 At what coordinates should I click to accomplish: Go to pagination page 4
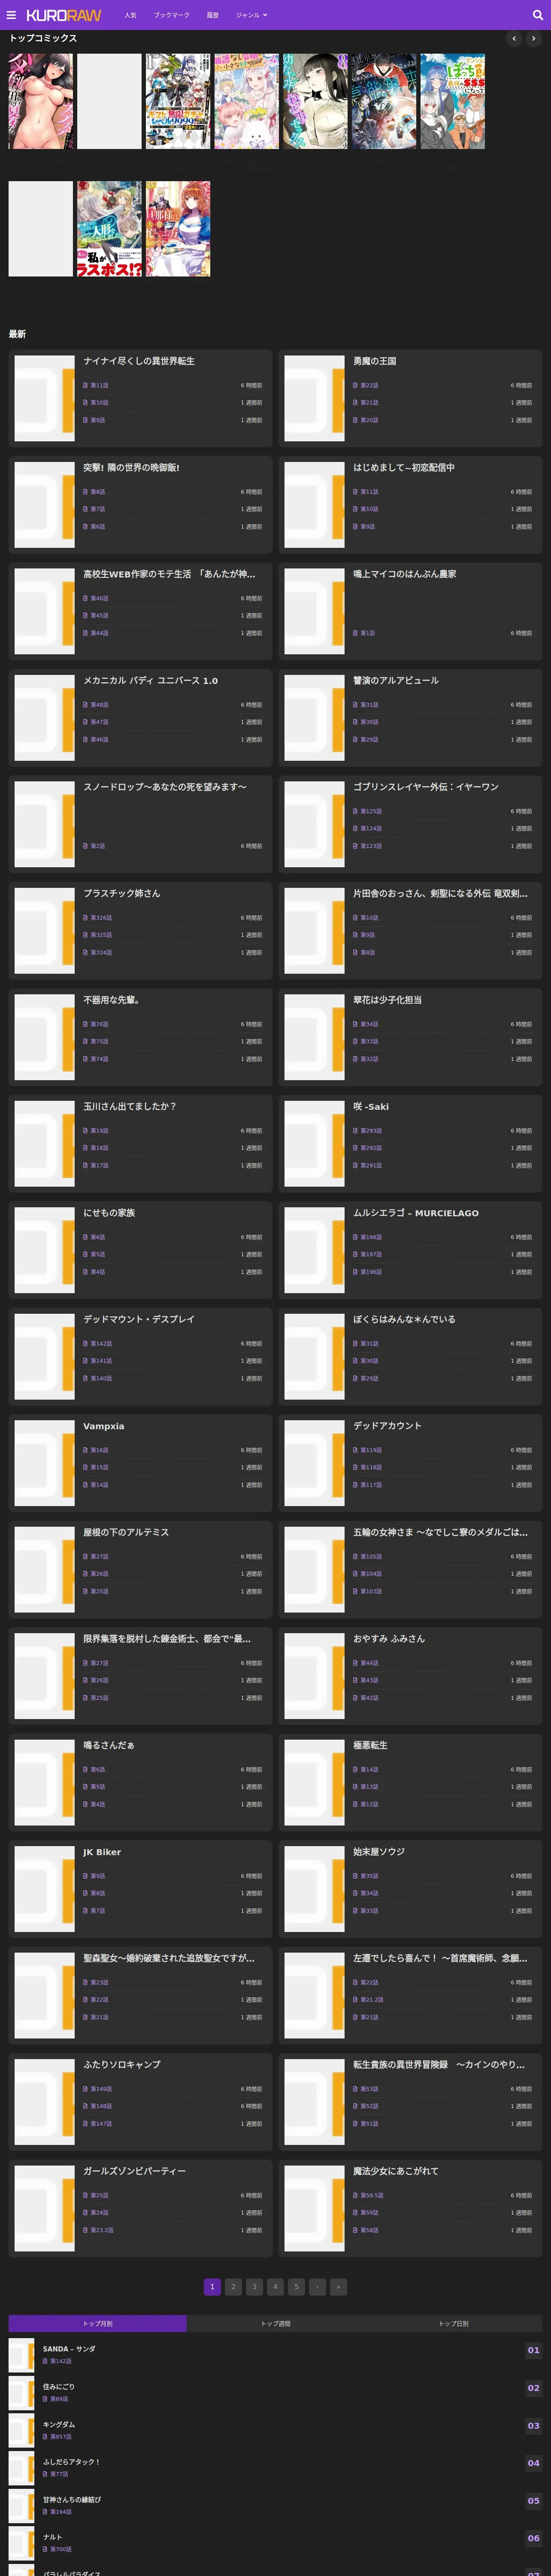pos(275,2286)
